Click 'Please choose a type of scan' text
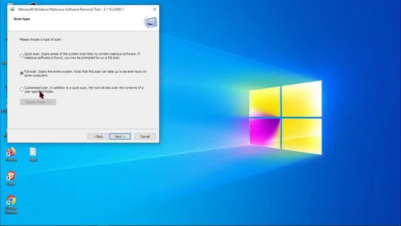The image size is (401, 226). (41, 40)
